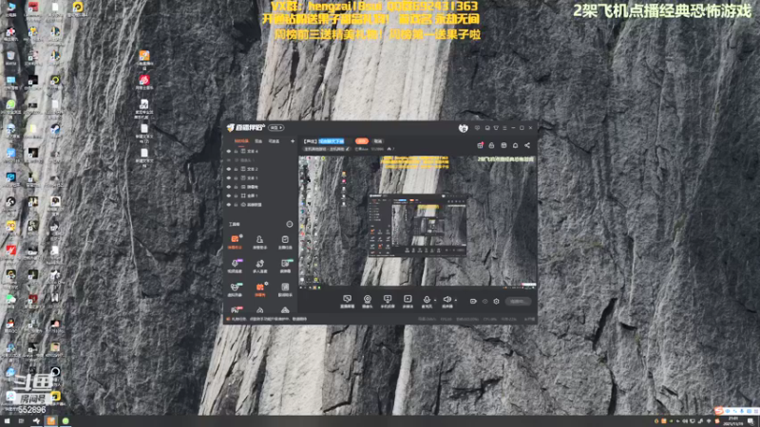Switch to the second scene tab
The width and height of the screenshot is (760, 427).
[258, 141]
